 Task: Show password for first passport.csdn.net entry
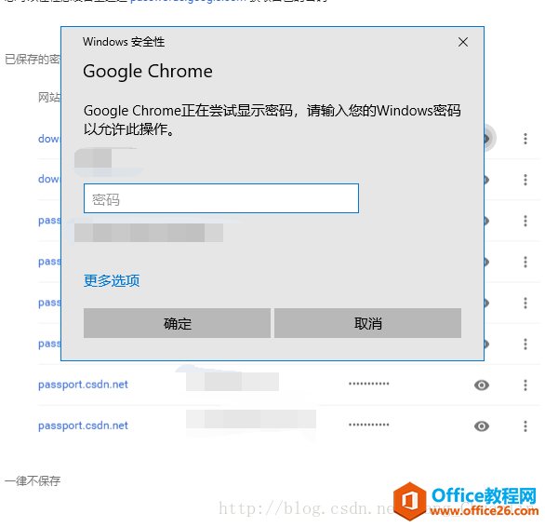click(x=482, y=385)
